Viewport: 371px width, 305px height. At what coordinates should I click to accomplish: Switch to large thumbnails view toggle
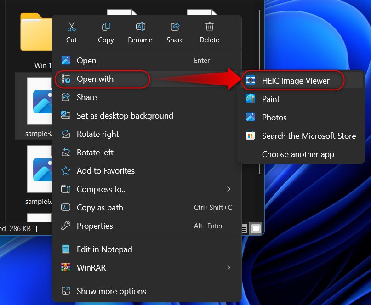point(256,228)
